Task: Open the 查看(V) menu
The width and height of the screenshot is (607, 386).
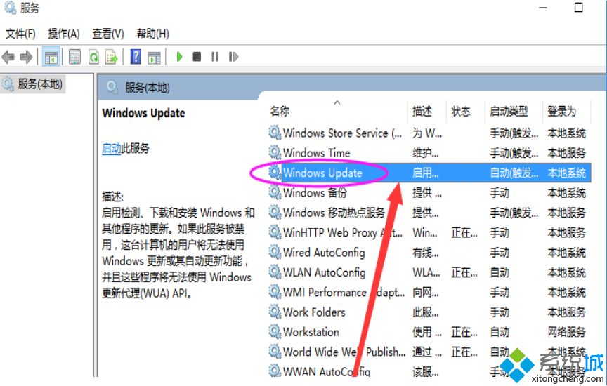Action: coord(108,34)
